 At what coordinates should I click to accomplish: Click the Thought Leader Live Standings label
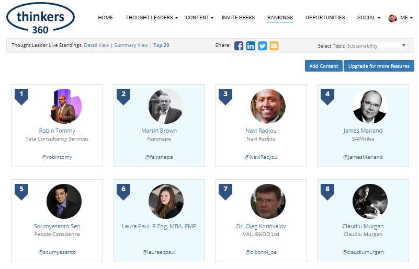(x=46, y=45)
